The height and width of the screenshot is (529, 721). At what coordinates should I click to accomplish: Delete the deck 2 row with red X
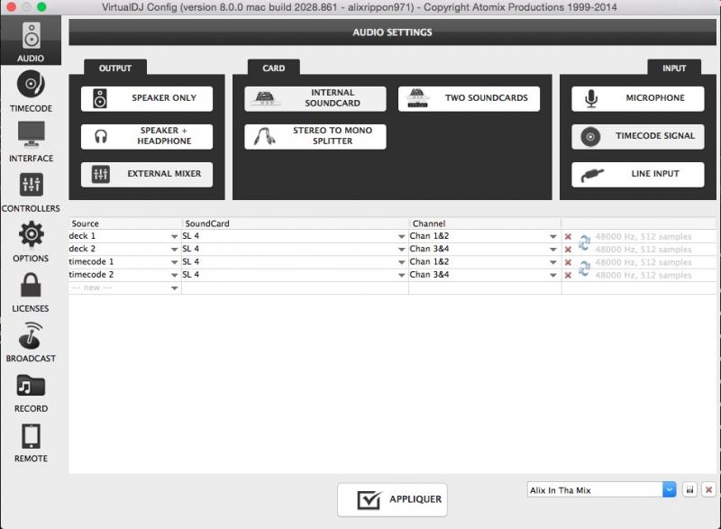click(568, 250)
